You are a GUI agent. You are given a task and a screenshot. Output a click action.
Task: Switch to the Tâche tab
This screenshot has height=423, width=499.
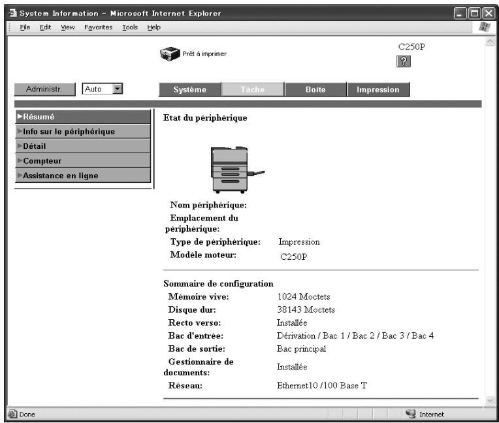(253, 89)
